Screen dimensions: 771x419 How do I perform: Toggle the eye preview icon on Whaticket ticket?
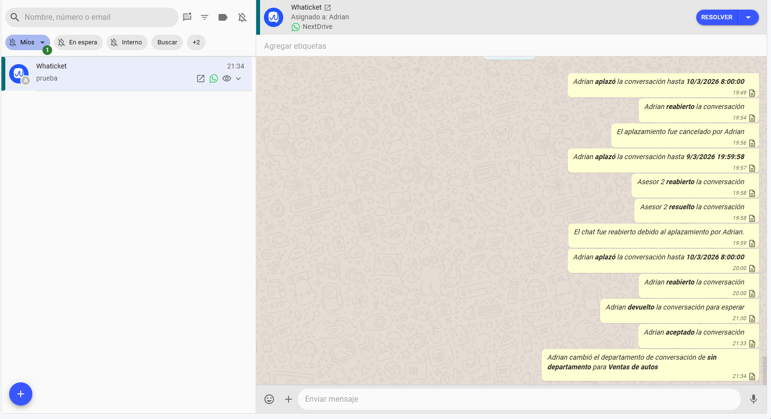[x=227, y=79]
